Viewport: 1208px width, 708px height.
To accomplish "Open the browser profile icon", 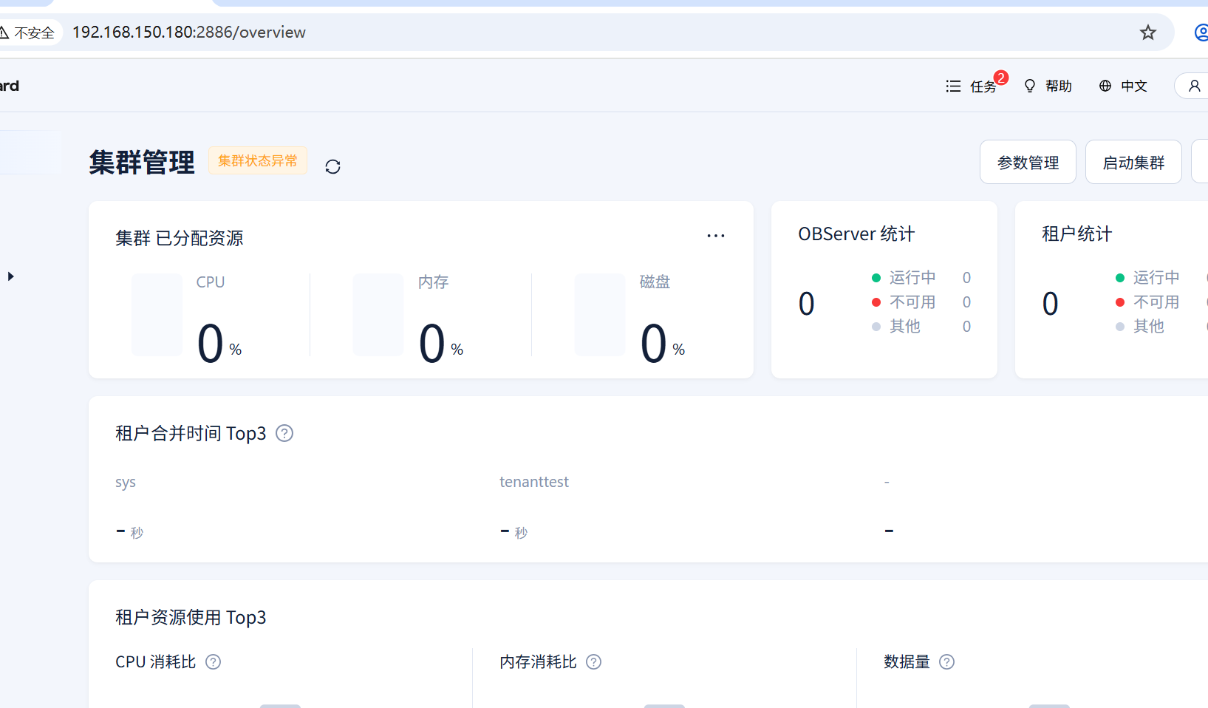I will point(1201,33).
